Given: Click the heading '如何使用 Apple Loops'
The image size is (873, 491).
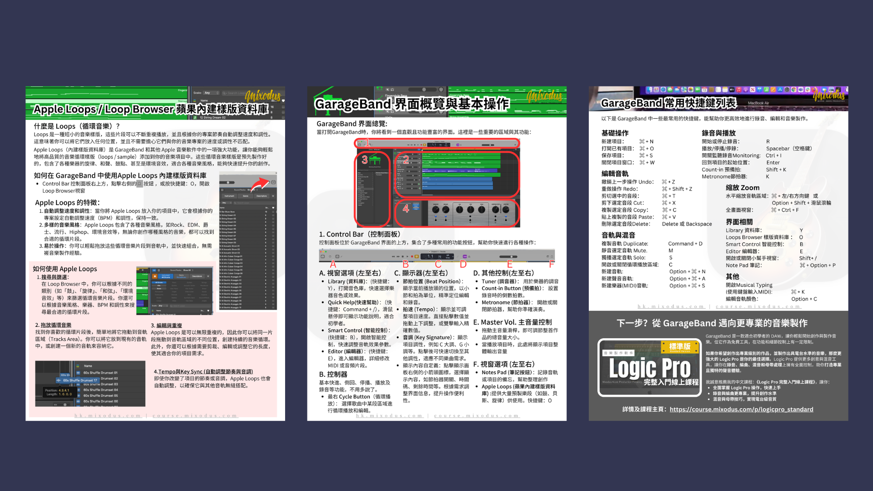Looking at the screenshot, I should pyautogui.click(x=65, y=269).
